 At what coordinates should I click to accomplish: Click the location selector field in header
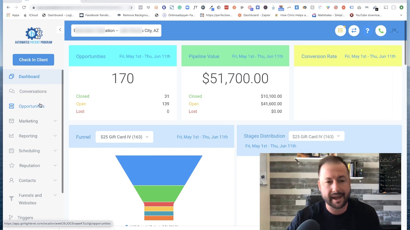coord(116,31)
